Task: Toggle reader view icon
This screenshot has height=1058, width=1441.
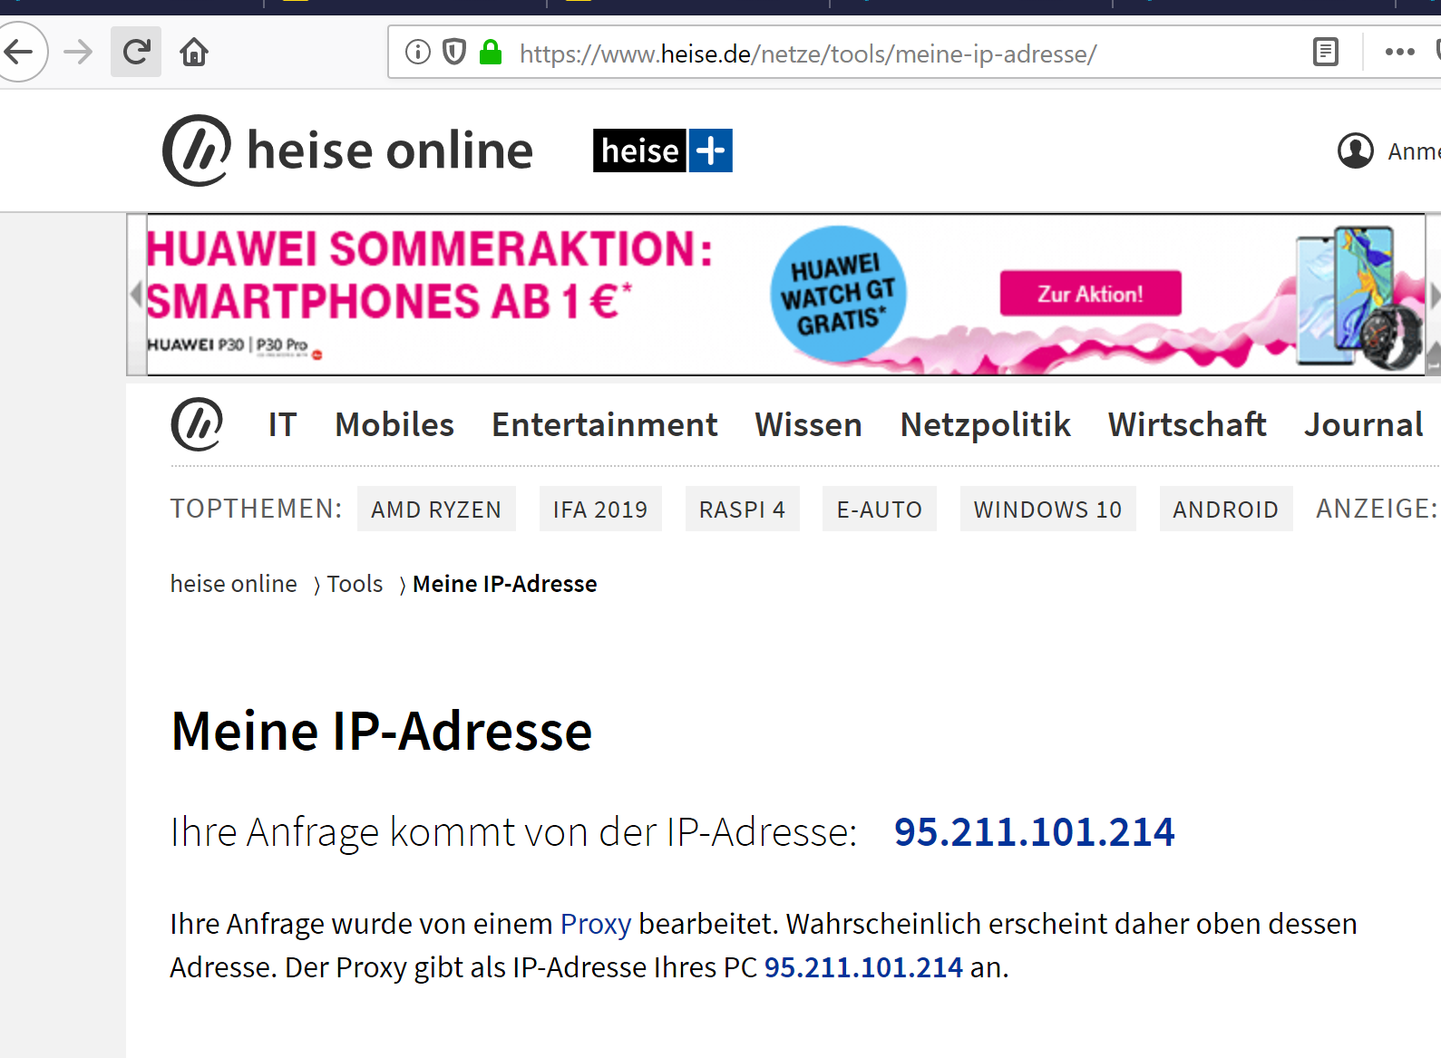Action: click(1326, 52)
